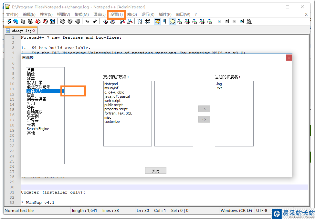315x219 pixels.
Task: Click the Open file toolbar icon
Action: (x=16, y=21)
